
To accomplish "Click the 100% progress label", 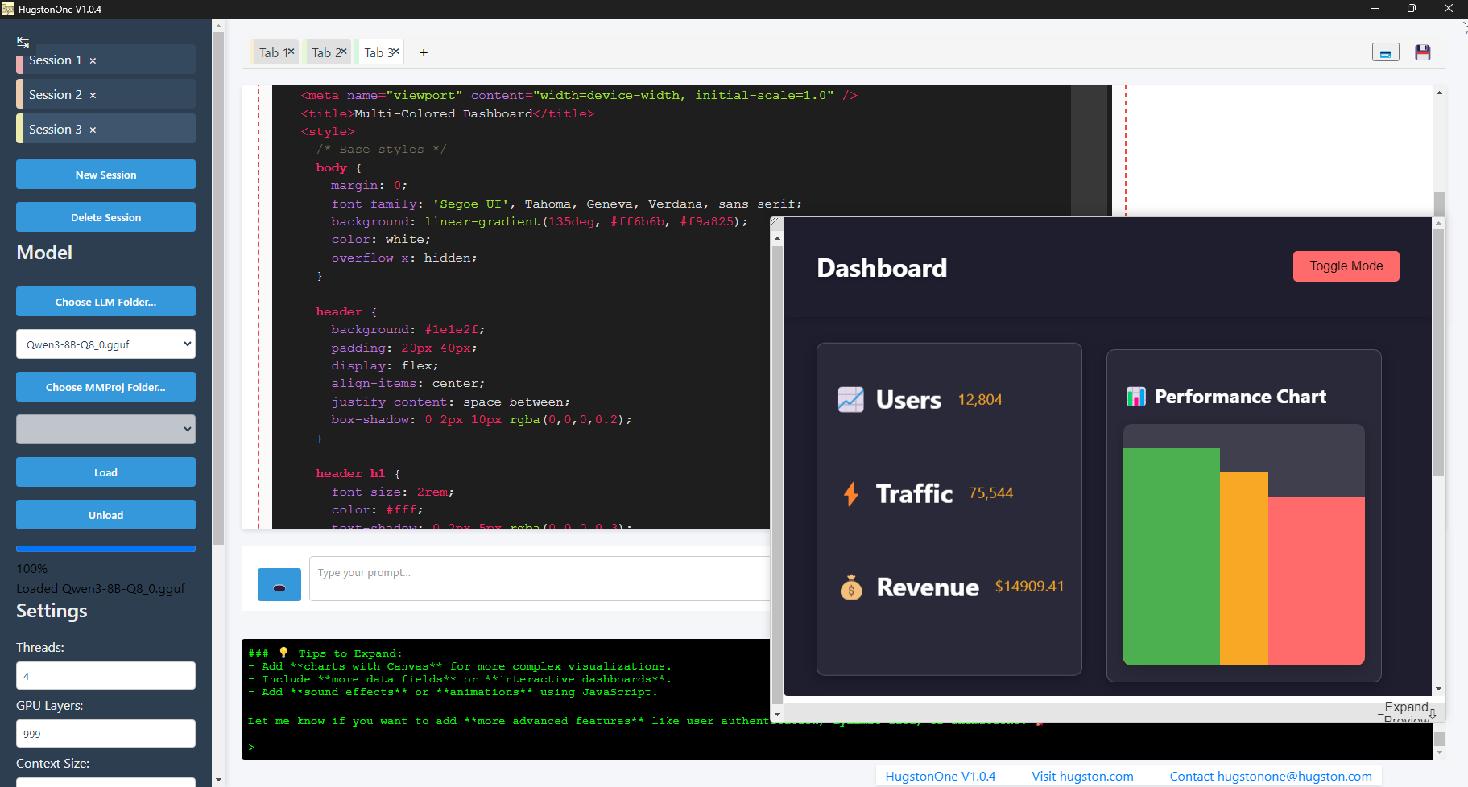I will click(31, 569).
